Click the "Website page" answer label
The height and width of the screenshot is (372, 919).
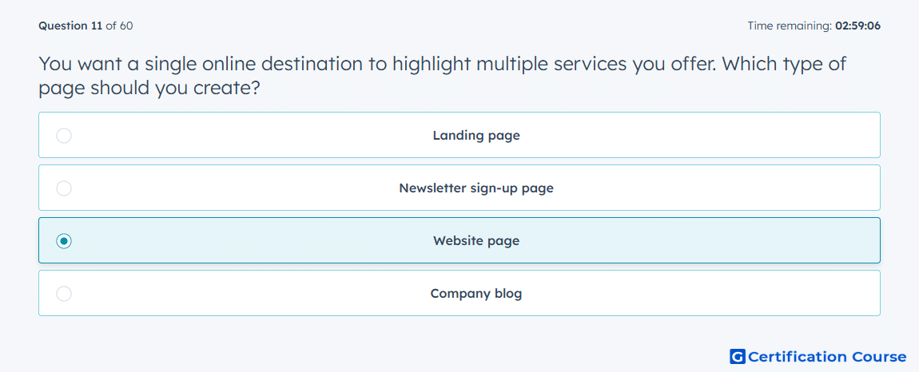tap(476, 241)
